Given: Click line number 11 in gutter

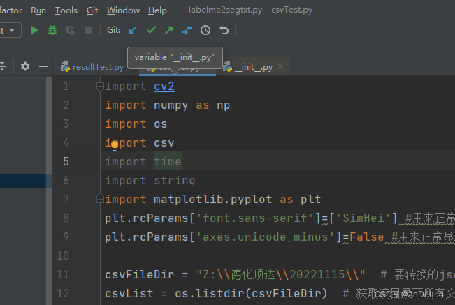Looking at the screenshot, I should pyautogui.click(x=63, y=274).
